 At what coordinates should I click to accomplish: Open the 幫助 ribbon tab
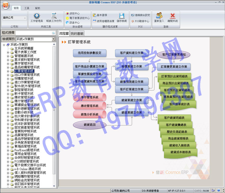click(x=37, y=8)
